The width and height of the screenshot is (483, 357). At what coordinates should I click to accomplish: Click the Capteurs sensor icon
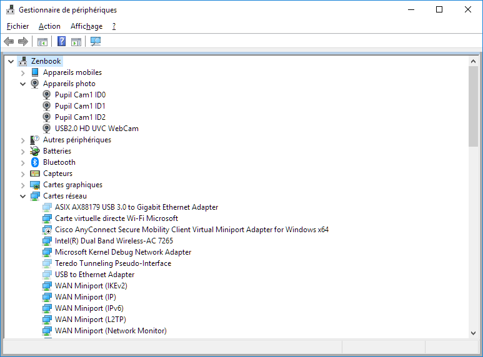(35, 174)
